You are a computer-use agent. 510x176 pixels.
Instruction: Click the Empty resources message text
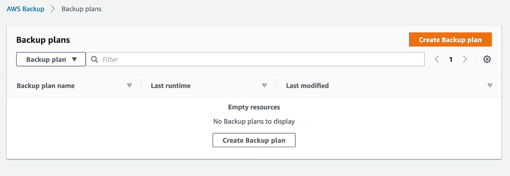point(254,107)
